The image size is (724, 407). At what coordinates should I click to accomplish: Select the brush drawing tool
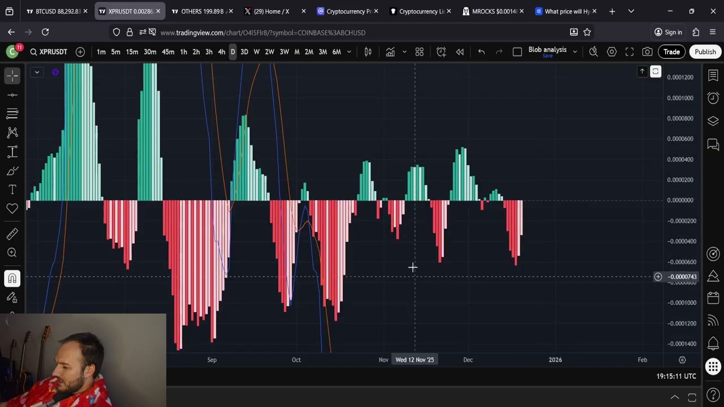tap(12, 171)
